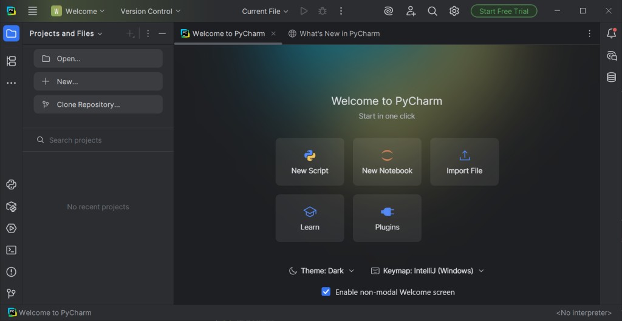Open the Structure tool window

coord(11,61)
